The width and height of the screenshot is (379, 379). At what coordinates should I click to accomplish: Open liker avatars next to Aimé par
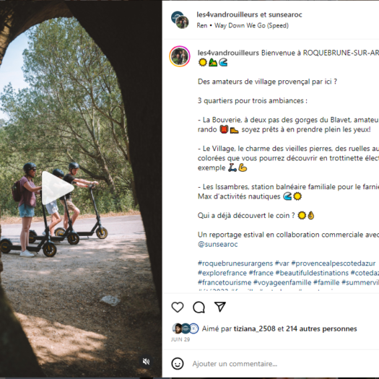[186, 328]
